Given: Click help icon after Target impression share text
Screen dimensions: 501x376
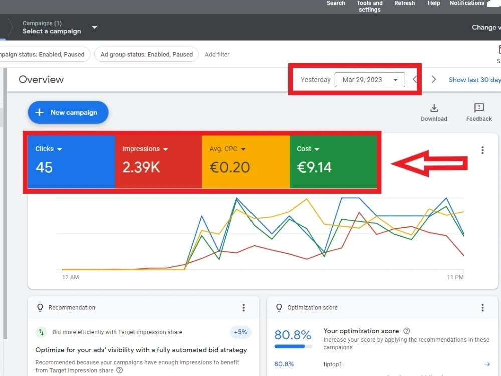Looking at the screenshot, I should [x=119, y=370].
